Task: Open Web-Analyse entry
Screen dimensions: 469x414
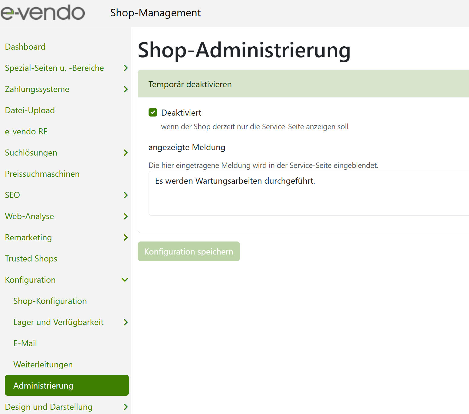Action: (29, 216)
